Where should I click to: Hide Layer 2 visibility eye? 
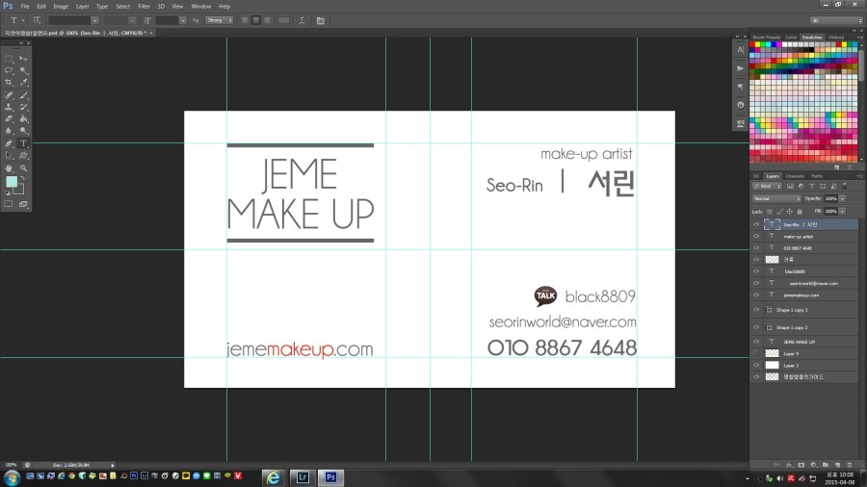(756, 365)
